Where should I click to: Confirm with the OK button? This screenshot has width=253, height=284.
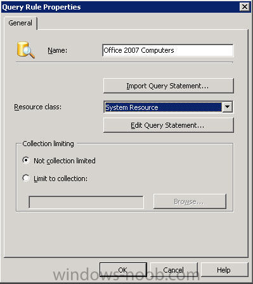click(123, 270)
